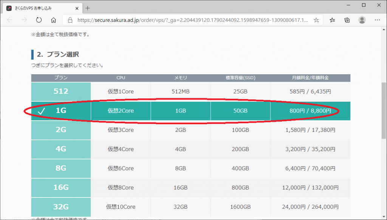
Task: Open the user profile avatar icon
Action: [362, 20]
